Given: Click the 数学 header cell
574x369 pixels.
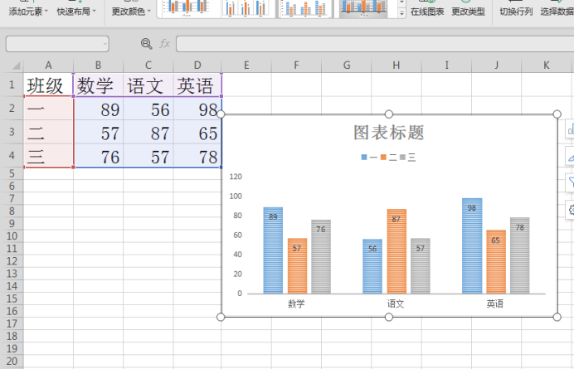Looking at the screenshot, I should pos(98,85).
